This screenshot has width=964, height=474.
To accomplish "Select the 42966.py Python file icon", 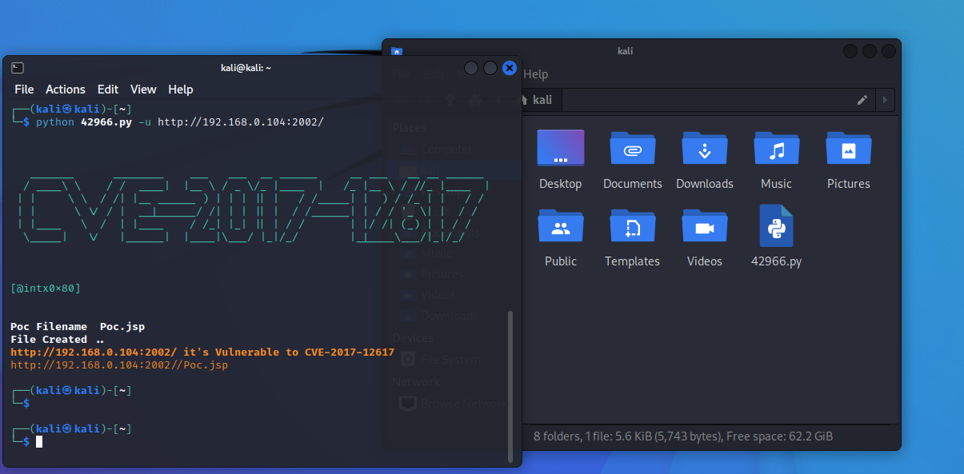I will pos(776,225).
